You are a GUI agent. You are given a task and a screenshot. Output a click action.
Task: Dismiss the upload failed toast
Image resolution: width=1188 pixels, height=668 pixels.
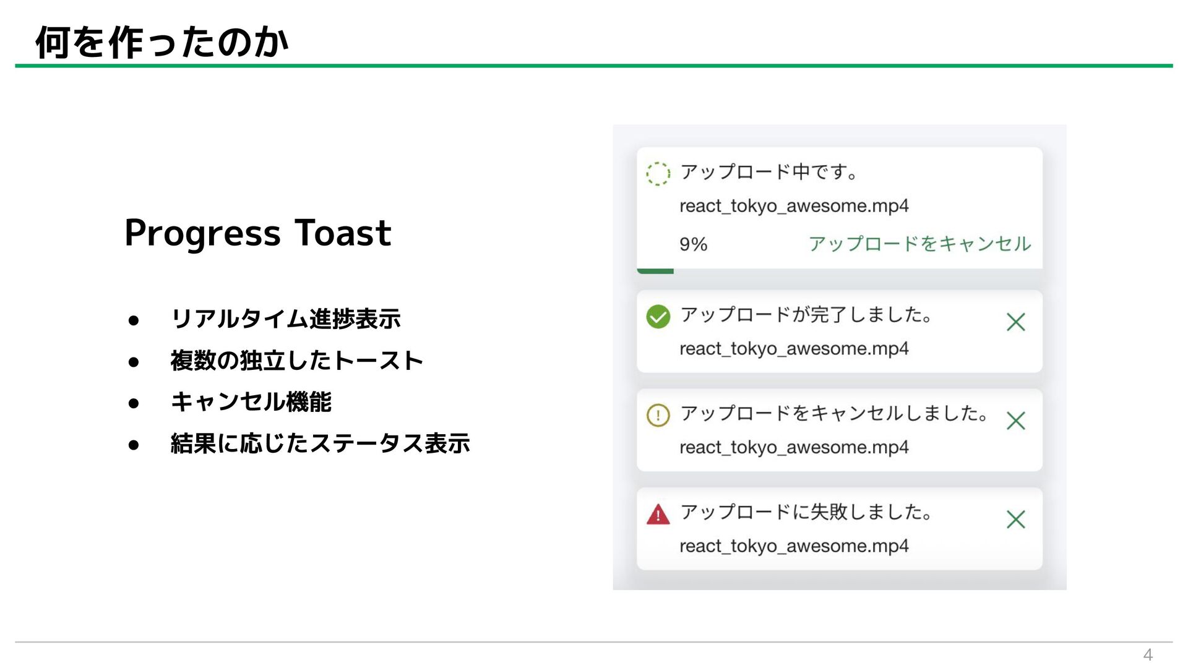pos(1015,520)
